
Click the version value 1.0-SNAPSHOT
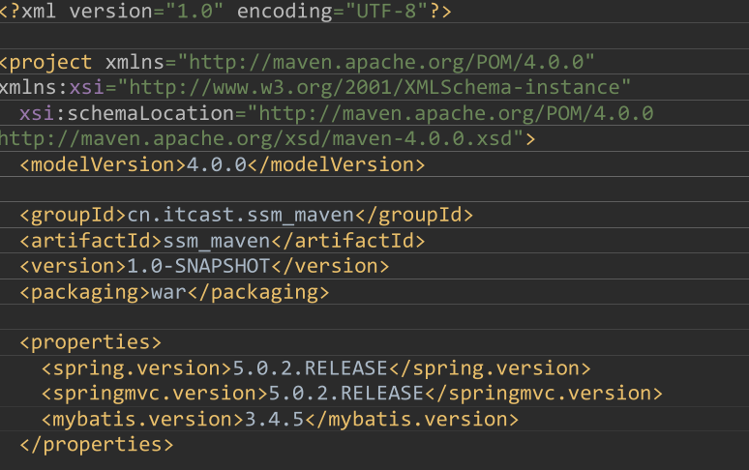click(x=198, y=266)
